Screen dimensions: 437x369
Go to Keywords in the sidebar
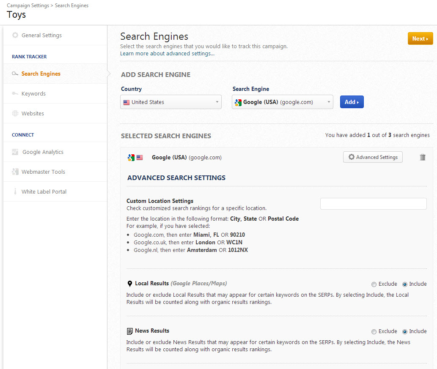pos(33,94)
